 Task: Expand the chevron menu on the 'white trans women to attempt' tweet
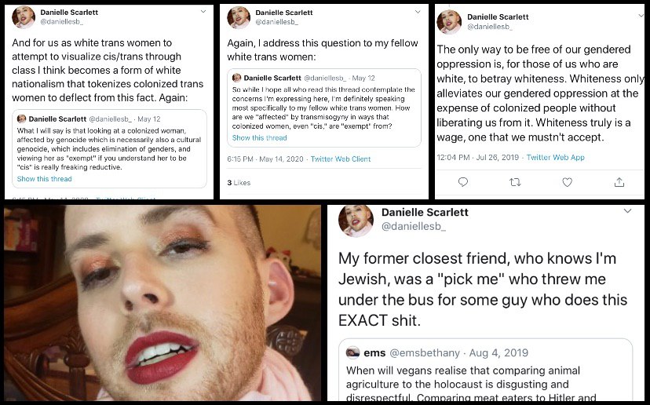point(203,12)
